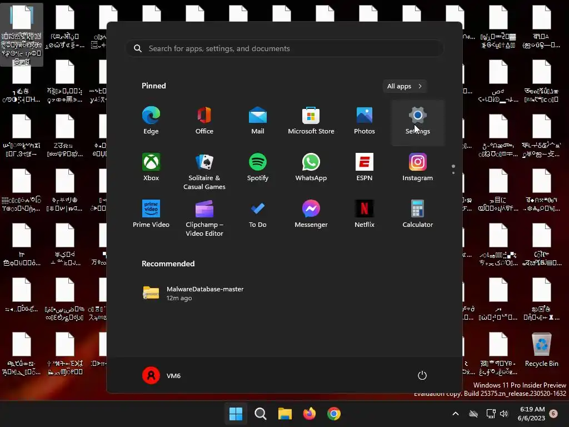Launch Spotify

pyautogui.click(x=258, y=168)
